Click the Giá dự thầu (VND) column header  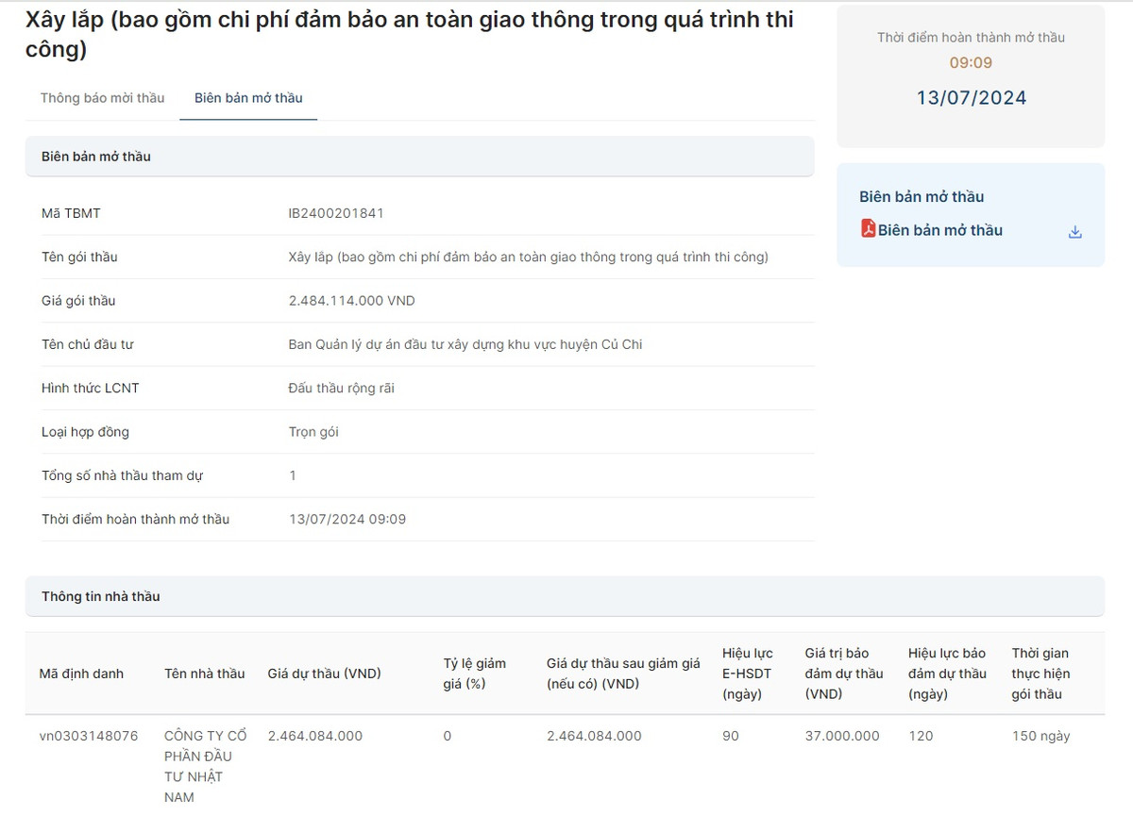(x=324, y=674)
